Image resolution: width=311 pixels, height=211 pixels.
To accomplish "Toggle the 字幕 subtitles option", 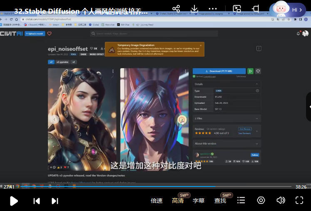I will click(x=199, y=201).
